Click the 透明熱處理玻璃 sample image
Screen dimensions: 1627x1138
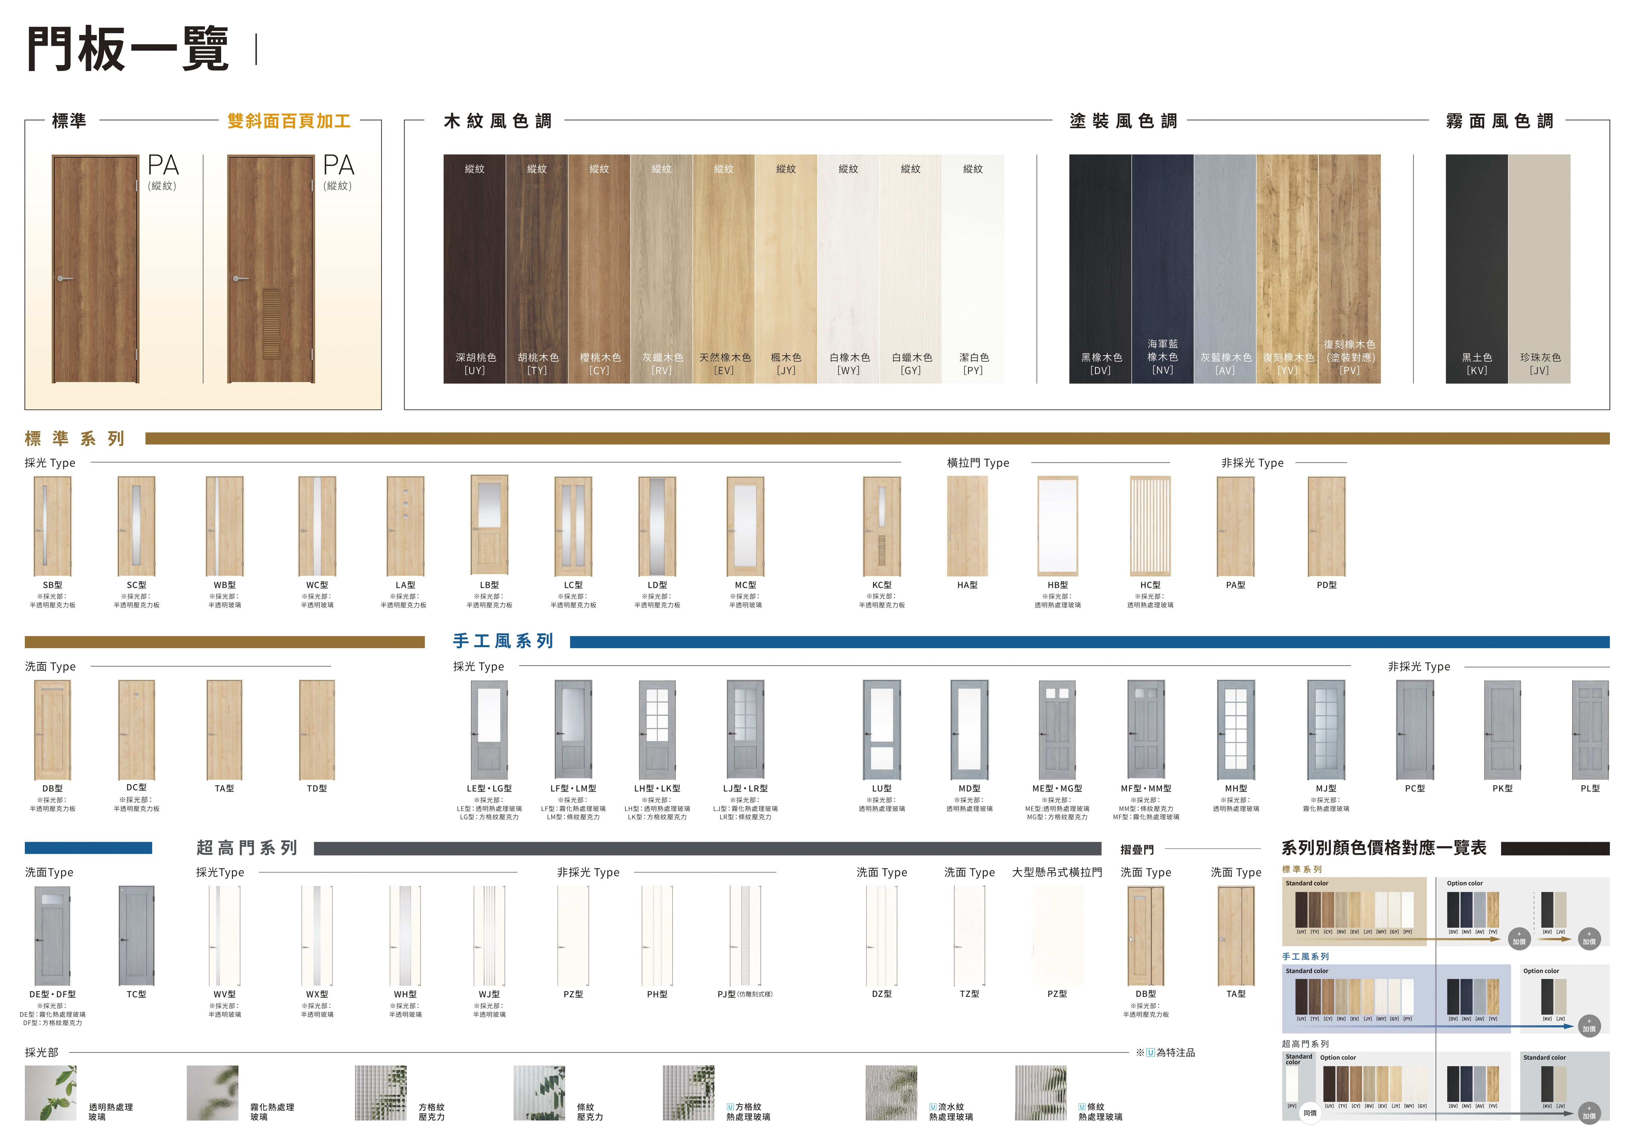[50, 1093]
